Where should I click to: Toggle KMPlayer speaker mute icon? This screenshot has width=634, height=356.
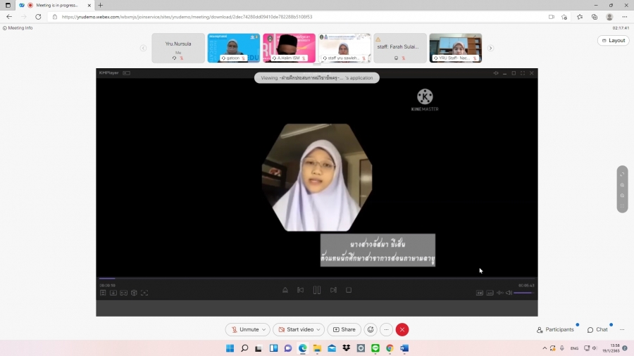509,293
